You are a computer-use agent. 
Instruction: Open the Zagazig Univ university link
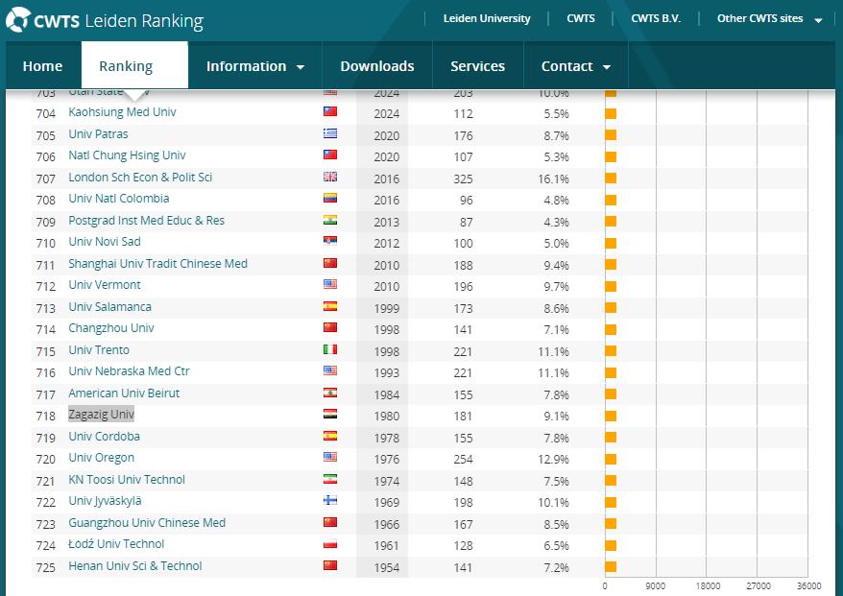pyautogui.click(x=101, y=415)
